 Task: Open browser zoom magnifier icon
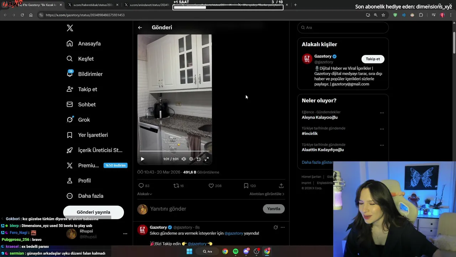(375, 15)
